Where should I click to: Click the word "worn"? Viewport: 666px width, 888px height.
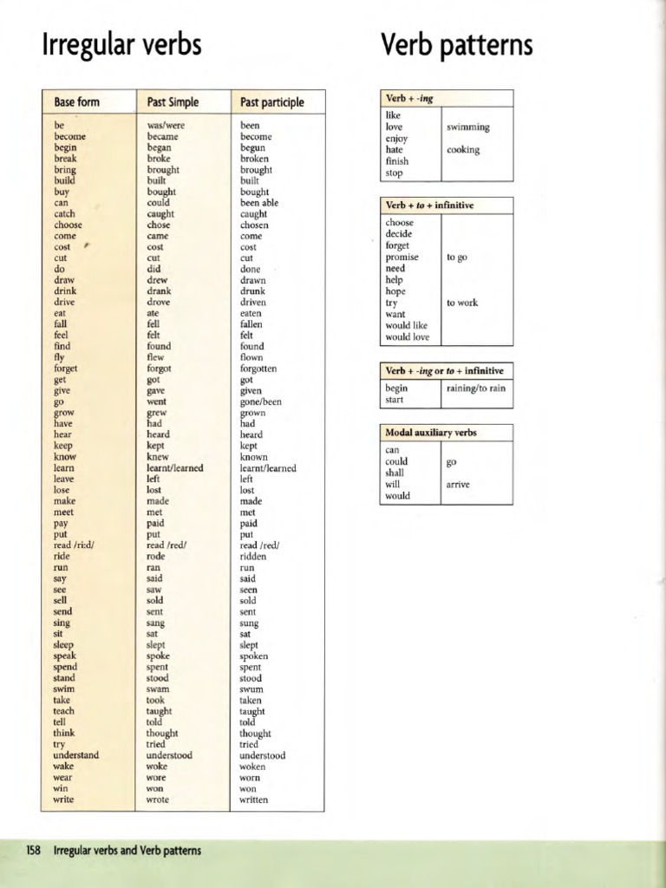coord(251,778)
